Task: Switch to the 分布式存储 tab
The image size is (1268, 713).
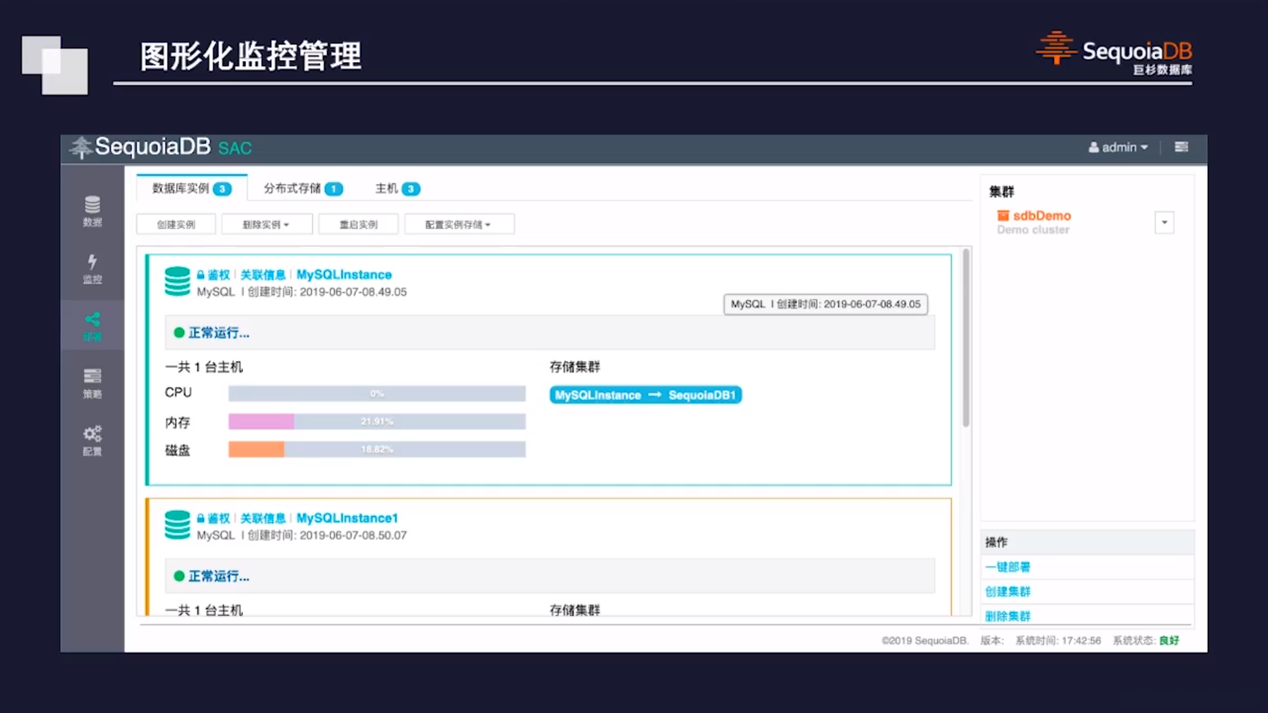Action: (302, 189)
